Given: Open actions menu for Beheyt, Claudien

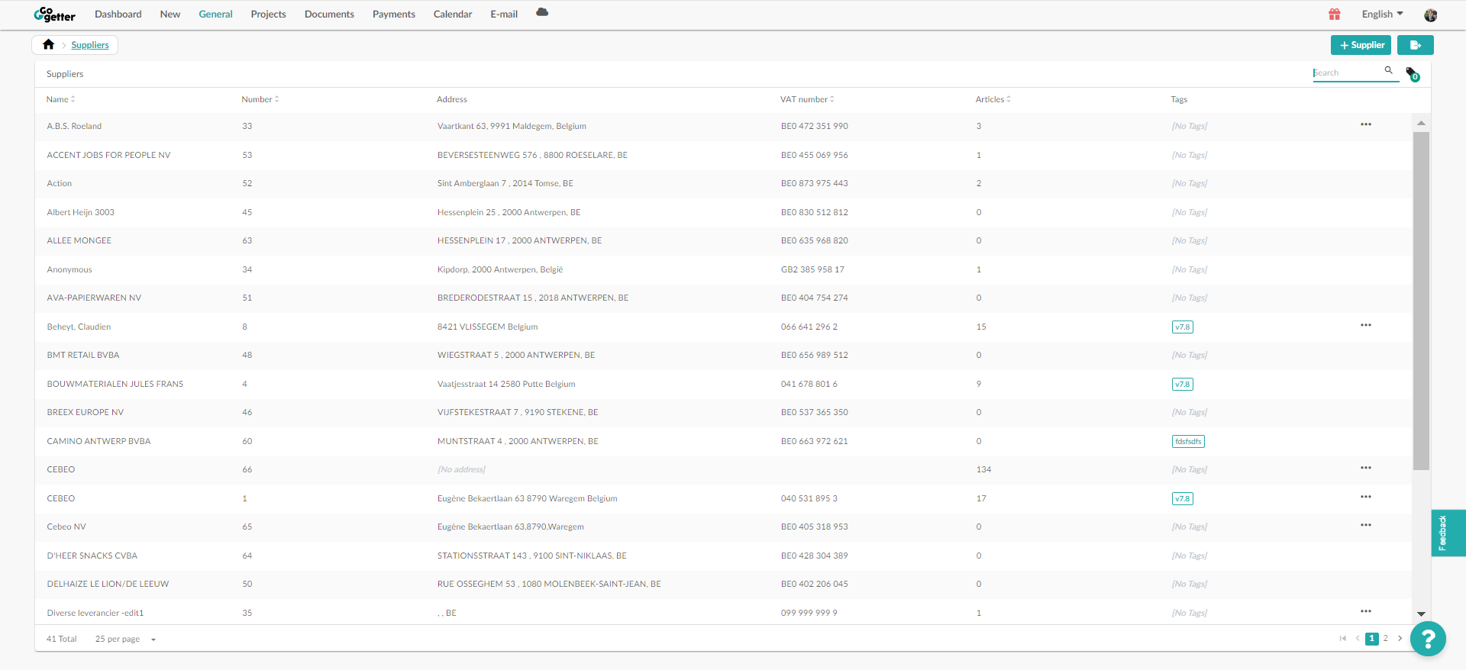Looking at the screenshot, I should 1366,325.
